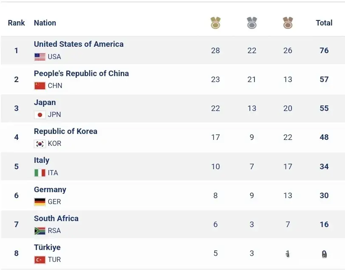The image size is (345, 270).
Task: Click Germany's total of 30
Action: (324, 196)
